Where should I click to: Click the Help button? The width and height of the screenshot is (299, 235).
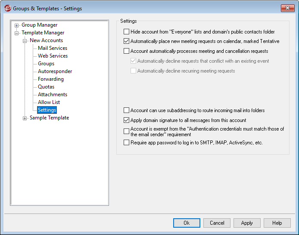tap(277, 223)
